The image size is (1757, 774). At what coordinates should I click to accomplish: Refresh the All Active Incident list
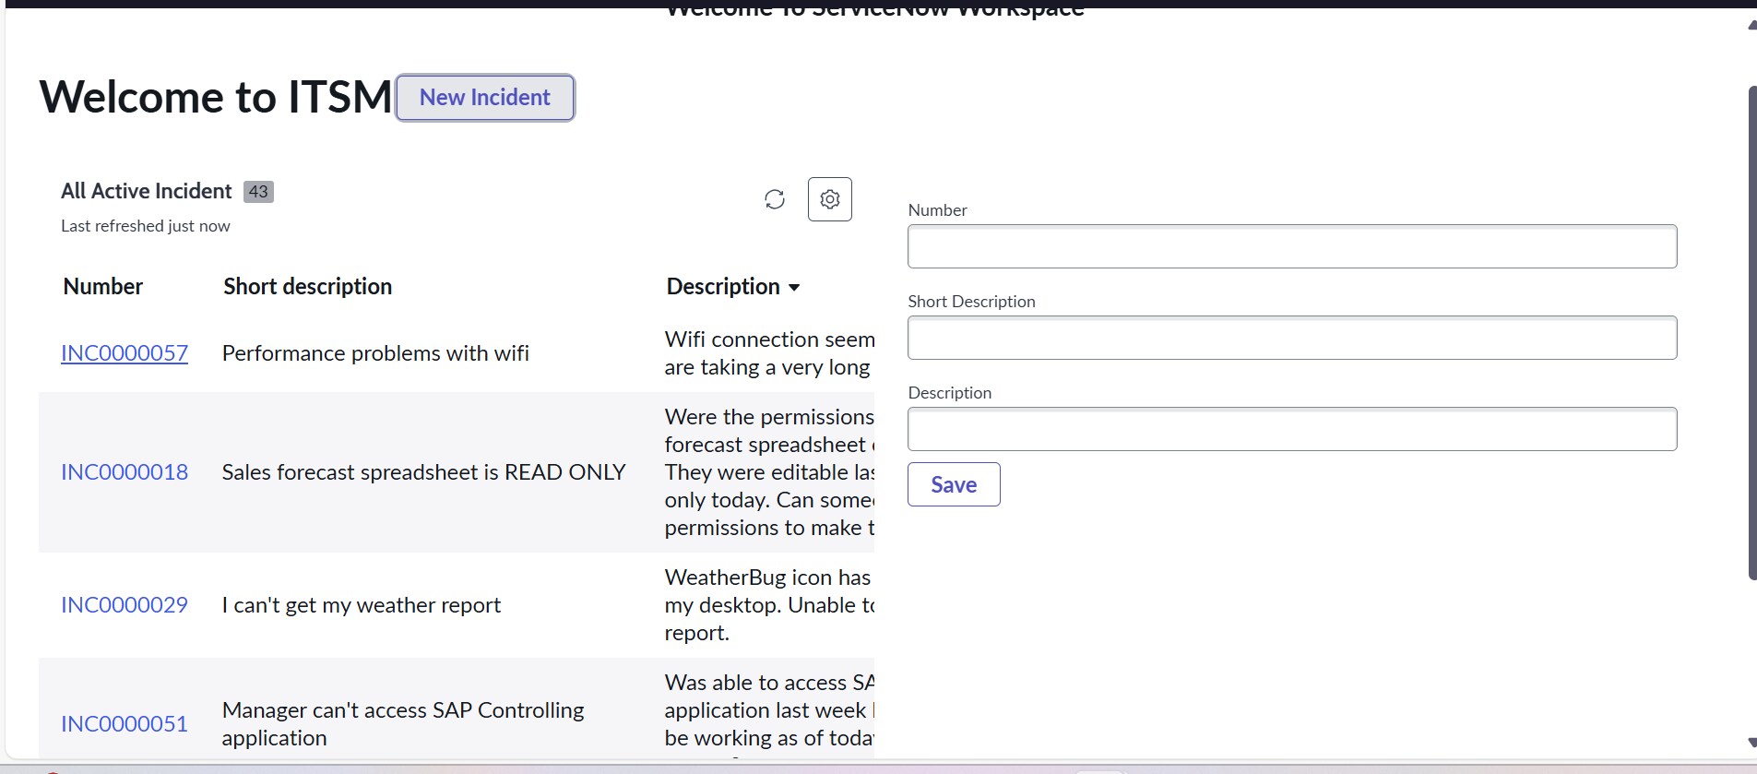pos(775,199)
